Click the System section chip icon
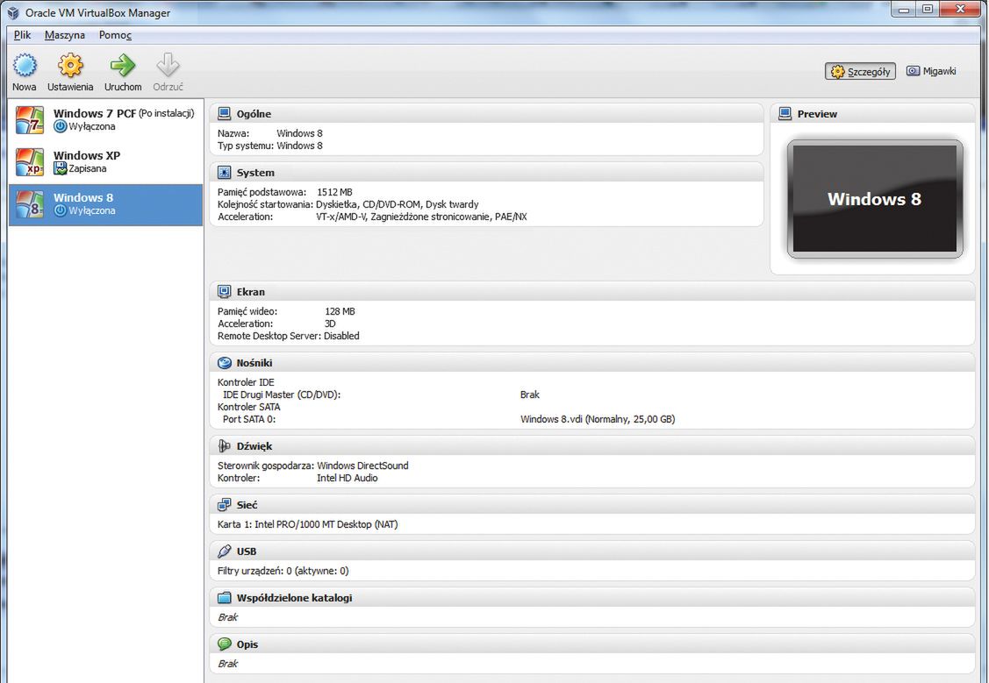Viewport: 989px width, 683px height. coord(224,173)
